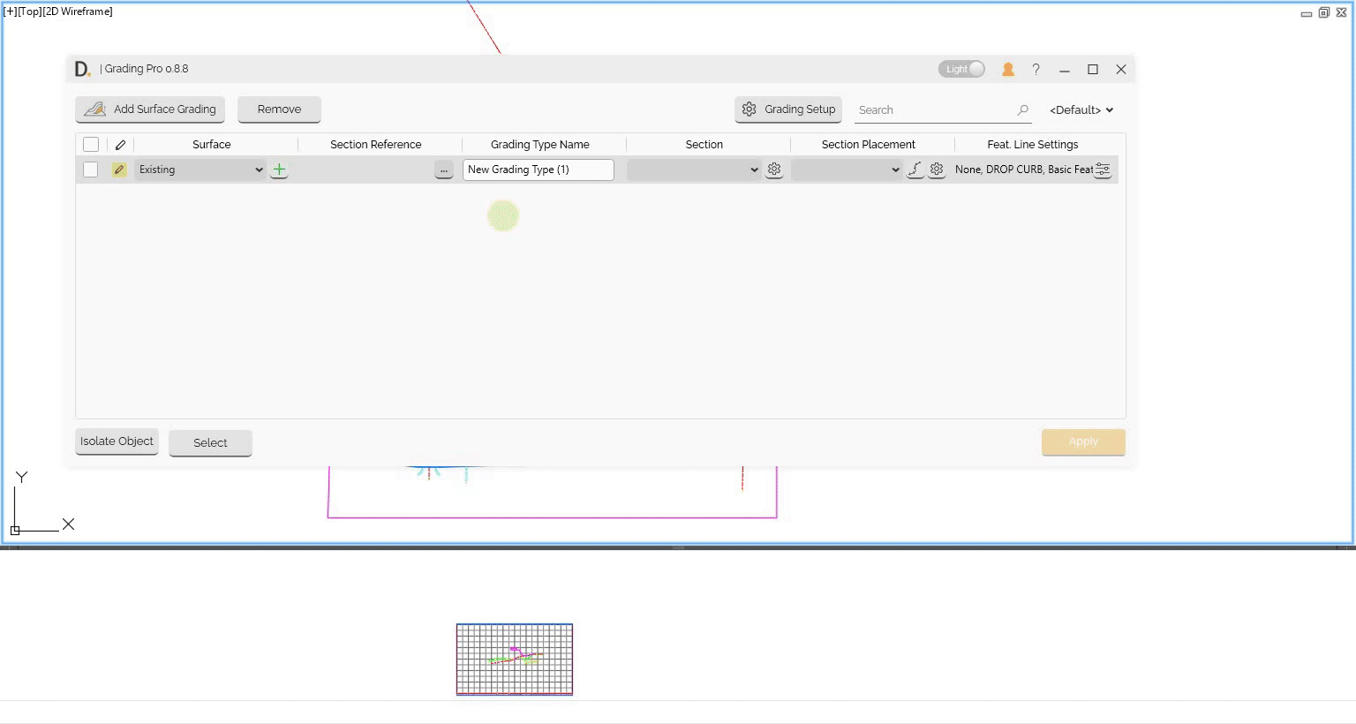Screen dimensions: 1356x724
Task: Open the help question mark icon
Action: click(x=1036, y=69)
